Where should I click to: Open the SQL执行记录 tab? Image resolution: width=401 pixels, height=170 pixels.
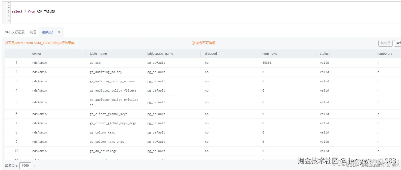[15, 32]
